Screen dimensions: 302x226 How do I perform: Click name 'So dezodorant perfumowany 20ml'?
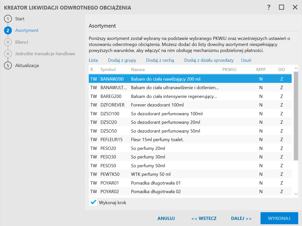point(165,122)
